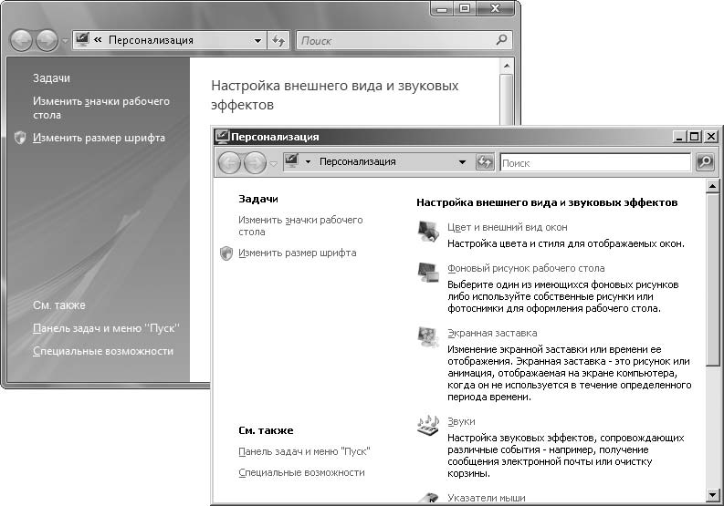
Task: Click the double chevron before Персонализация in rear window
Action: coord(98,40)
